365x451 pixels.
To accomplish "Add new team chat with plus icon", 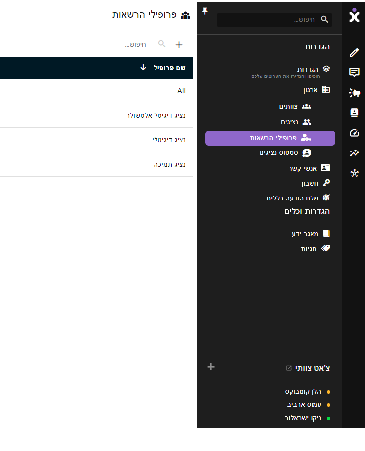I will pyautogui.click(x=211, y=367).
